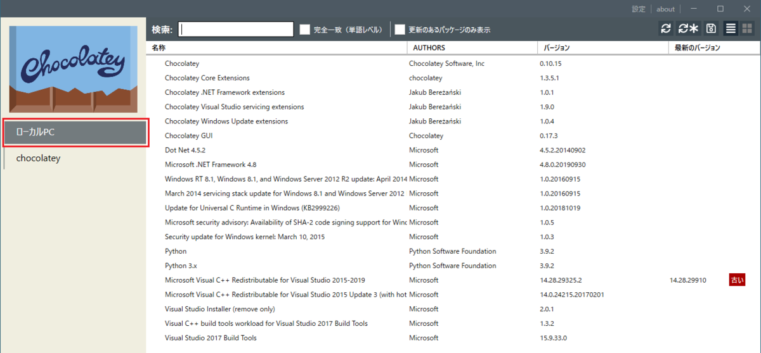
Task: Select Visual C++ build tools workload row
Action: click(x=453, y=323)
